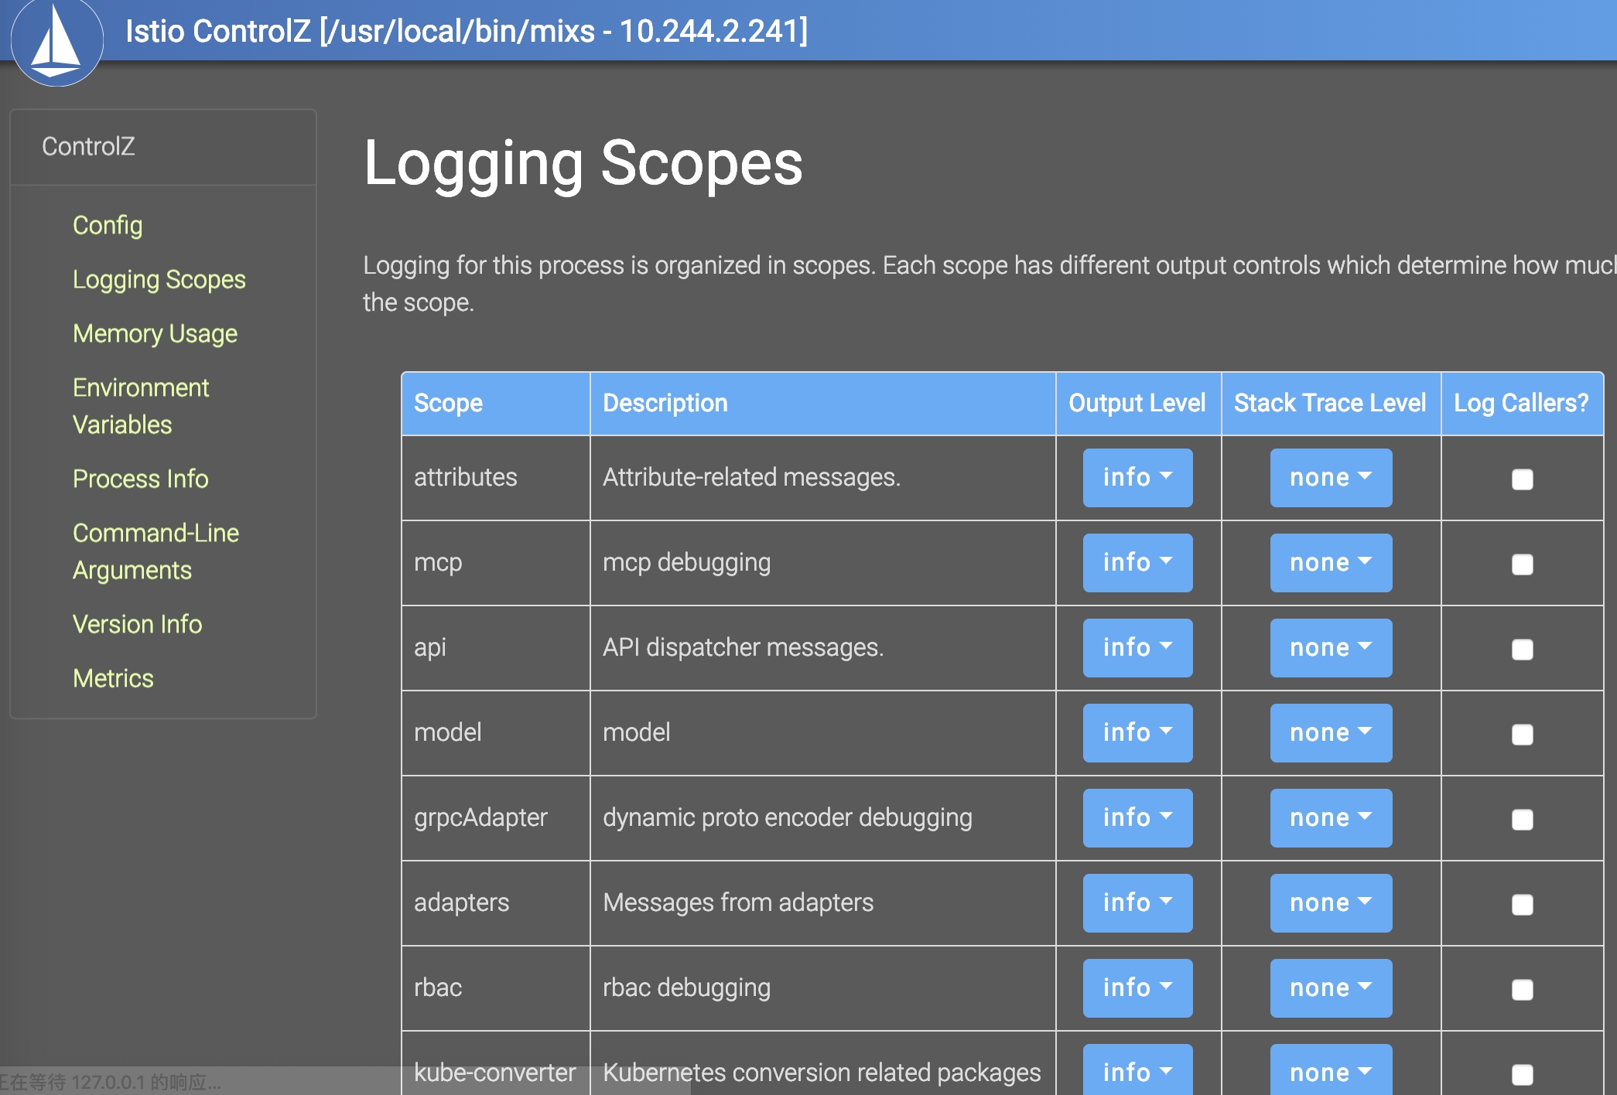Click the Stack Trace Level column header

pos(1331,404)
